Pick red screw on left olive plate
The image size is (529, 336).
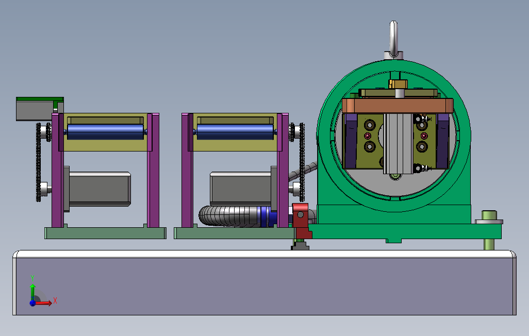pyautogui.click(x=368, y=136)
